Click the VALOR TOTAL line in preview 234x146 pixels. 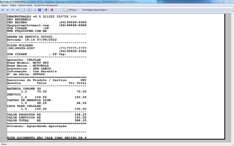[x=47, y=120]
